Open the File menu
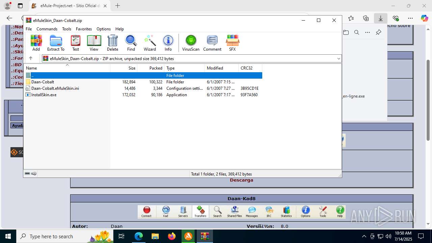 (x=29, y=29)
